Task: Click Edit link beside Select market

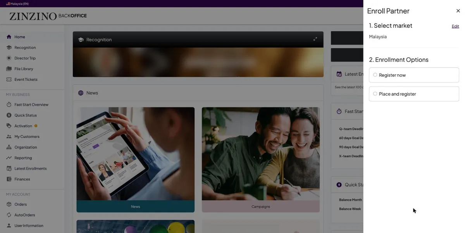Action: 455,26
